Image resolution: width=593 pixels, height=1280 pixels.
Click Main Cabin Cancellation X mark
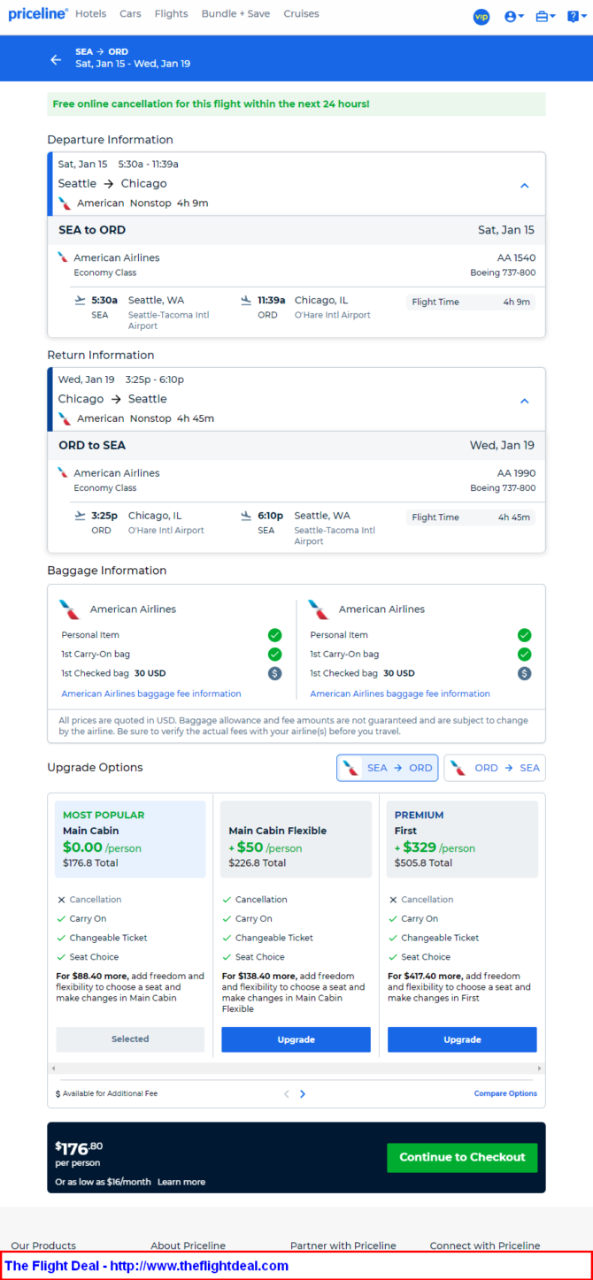coord(61,900)
